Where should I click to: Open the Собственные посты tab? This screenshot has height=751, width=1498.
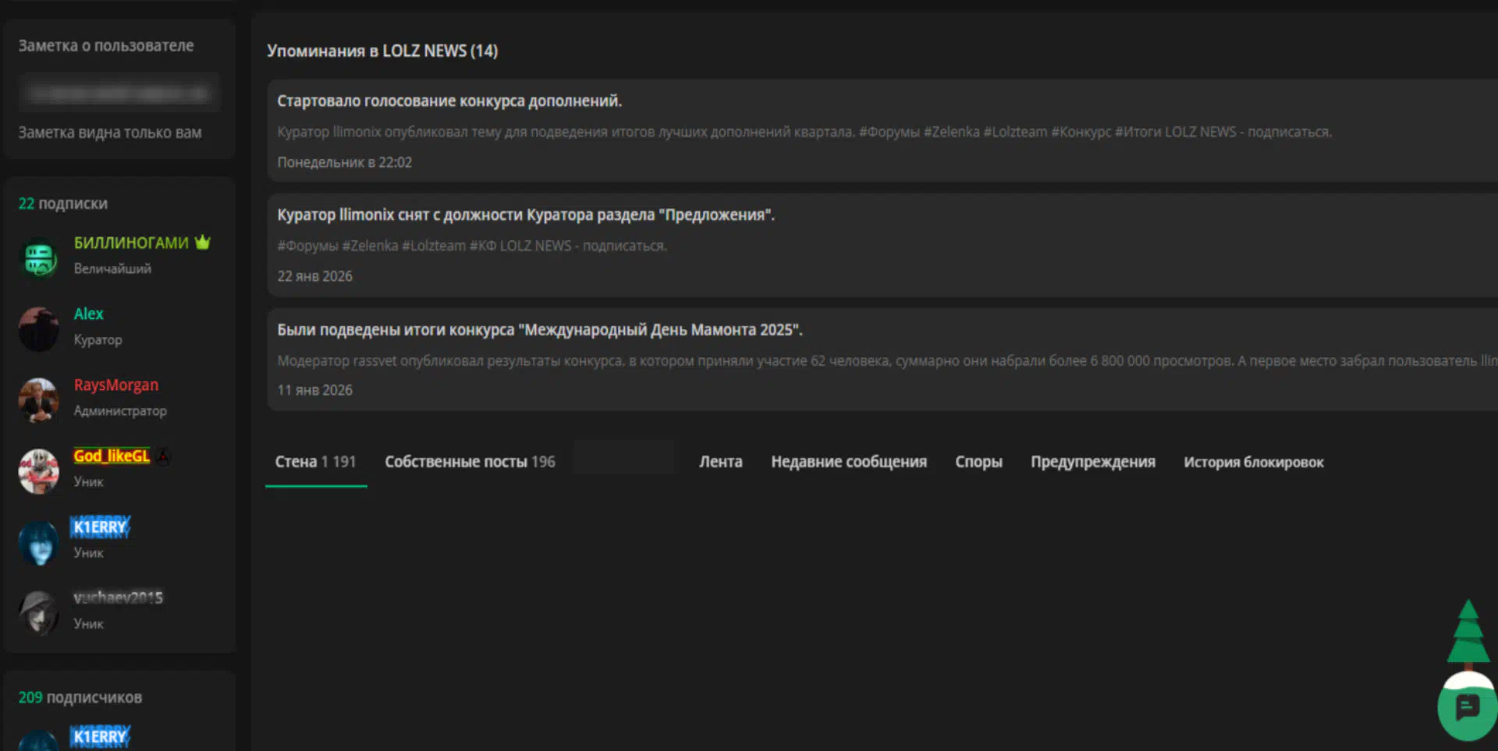[470, 462]
